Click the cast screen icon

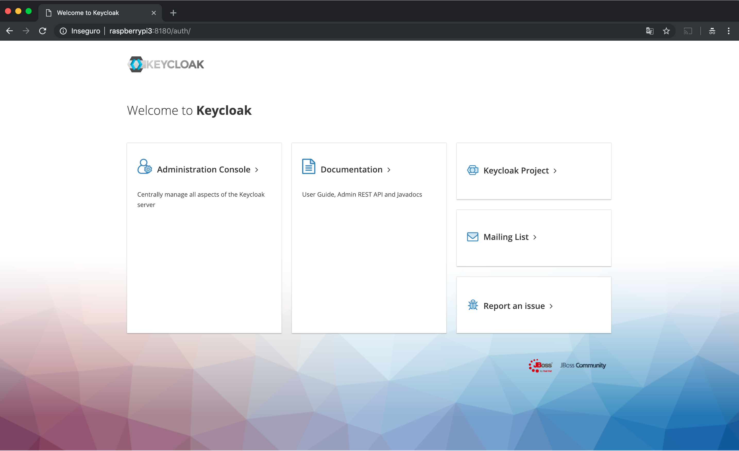click(x=688, y=31)
